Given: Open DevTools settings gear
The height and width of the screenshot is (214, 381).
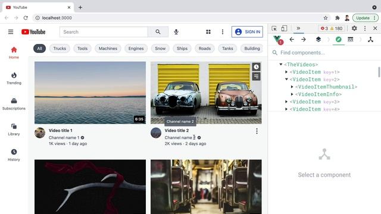Looking at the screenshot, I should (x=354, y=29).
